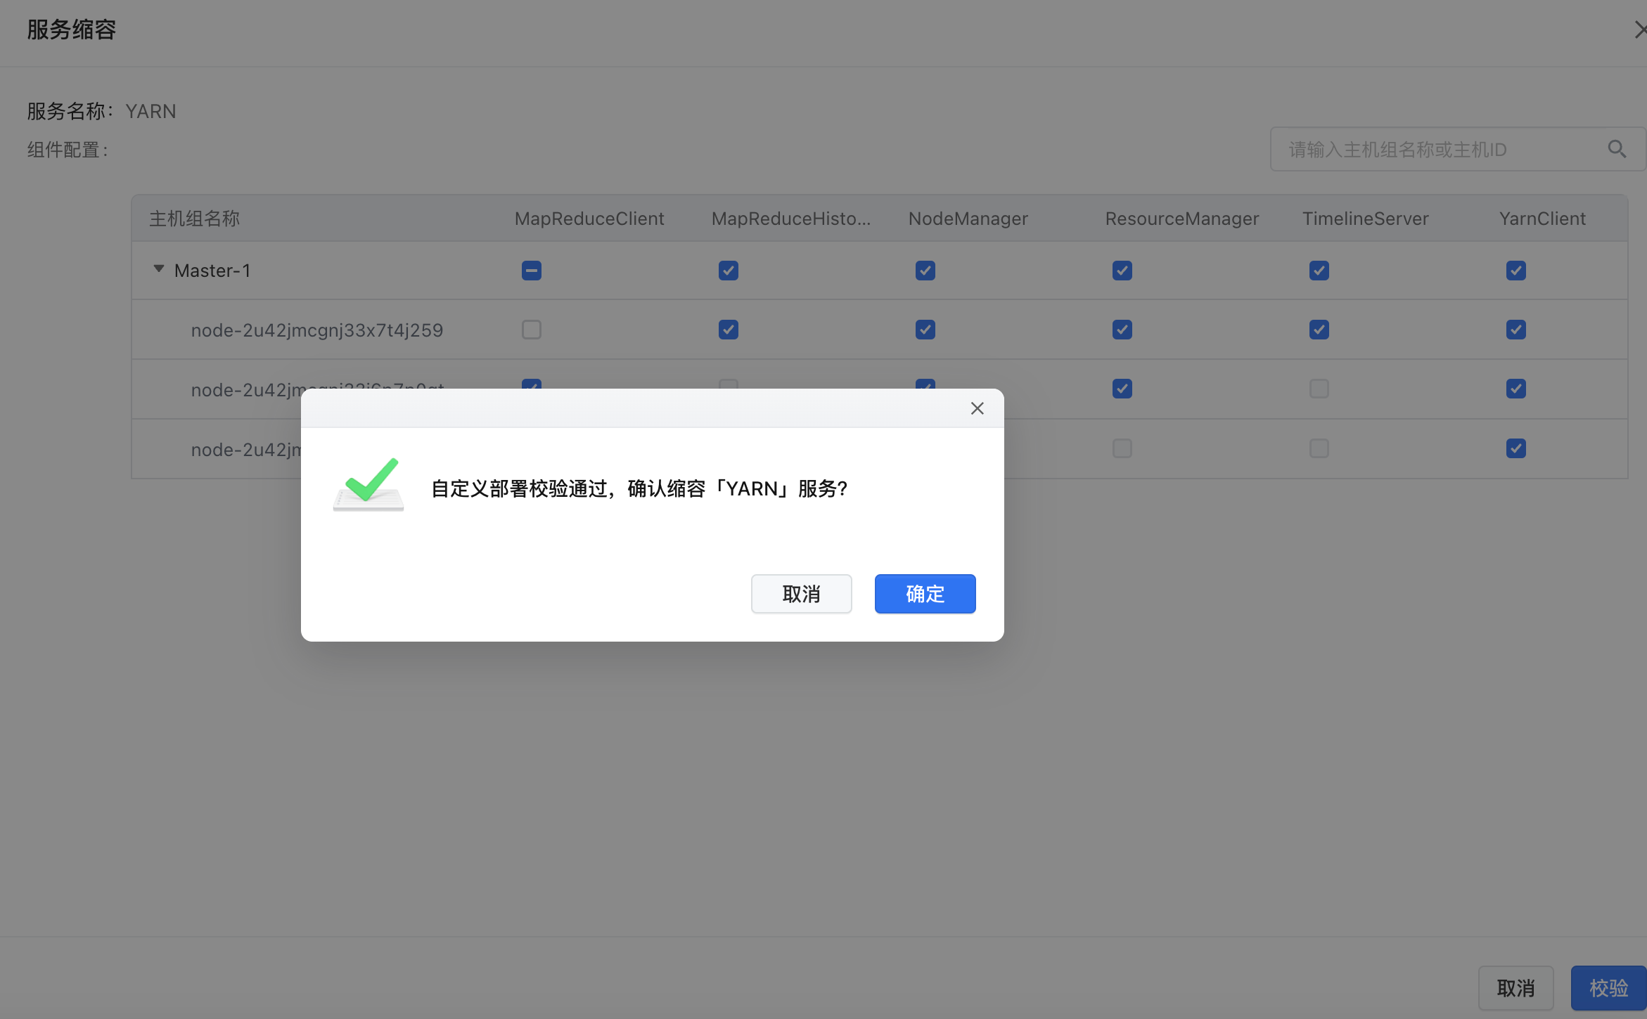The image size is (1647, 1019).
Task: Click the bottom 校验 verify button
Action: pyautogui.click(x=1608, y=988)
